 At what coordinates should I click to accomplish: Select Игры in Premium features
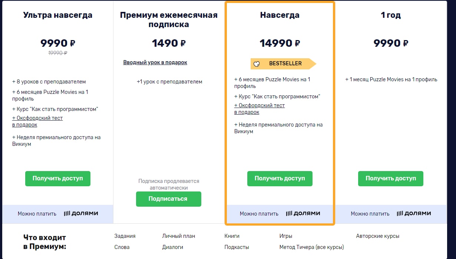click(286, 236)
